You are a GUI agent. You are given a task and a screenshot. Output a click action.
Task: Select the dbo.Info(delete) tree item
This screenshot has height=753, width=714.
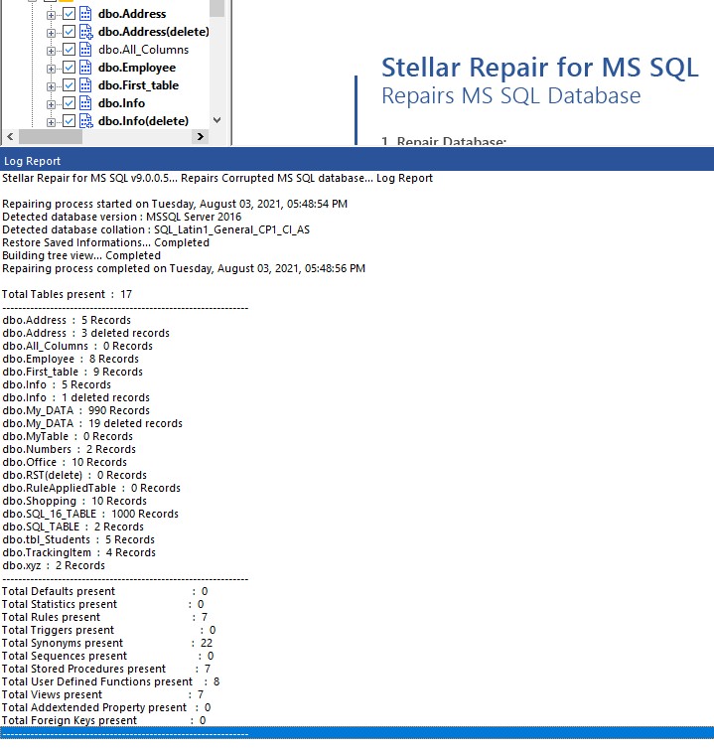[143, 121]
